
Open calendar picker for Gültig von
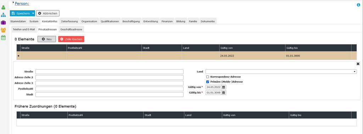click(223, 87)
